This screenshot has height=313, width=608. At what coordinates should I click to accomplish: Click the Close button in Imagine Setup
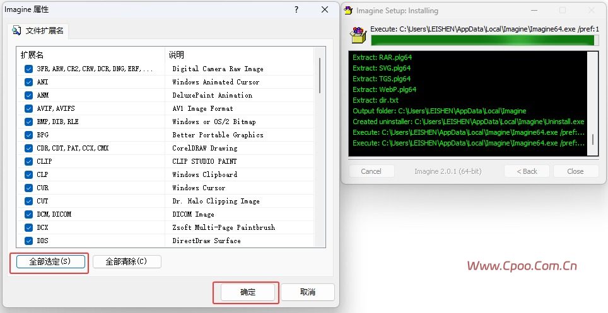(x=575, y=171)
